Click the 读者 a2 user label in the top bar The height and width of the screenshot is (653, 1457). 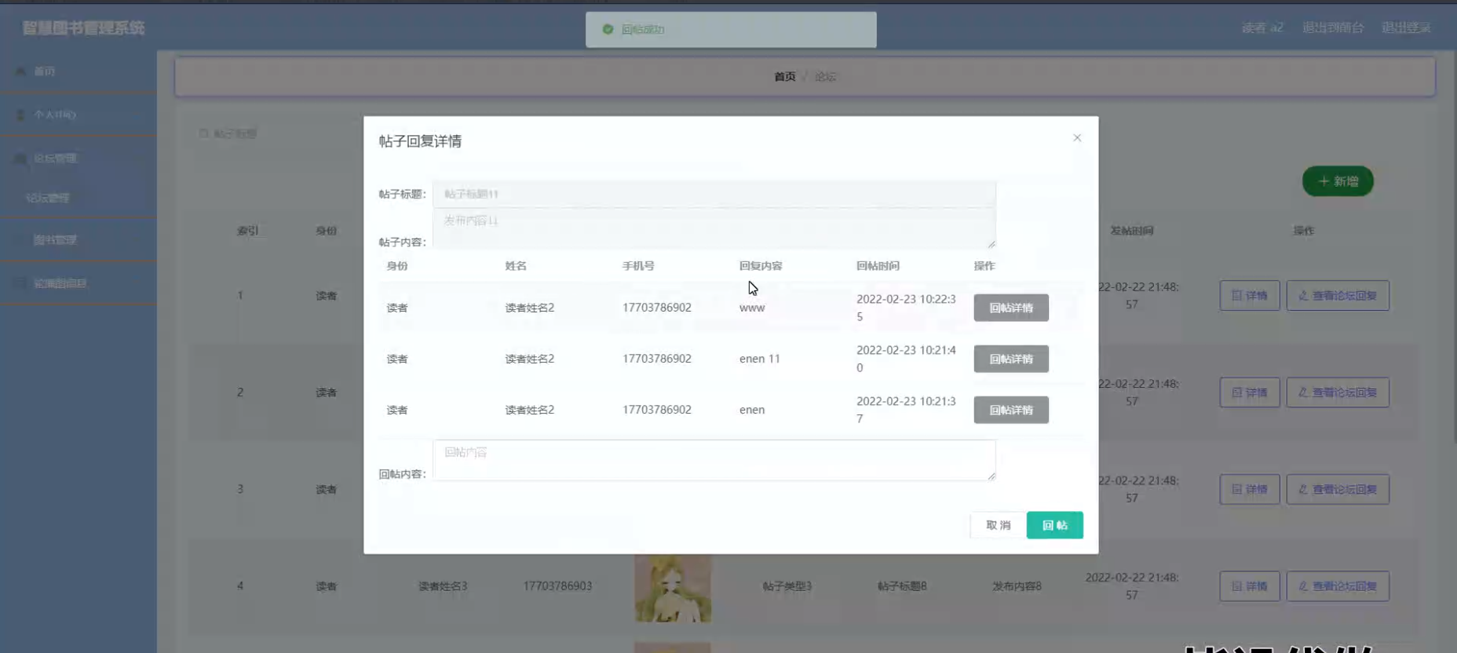(x=1262, y=27)
